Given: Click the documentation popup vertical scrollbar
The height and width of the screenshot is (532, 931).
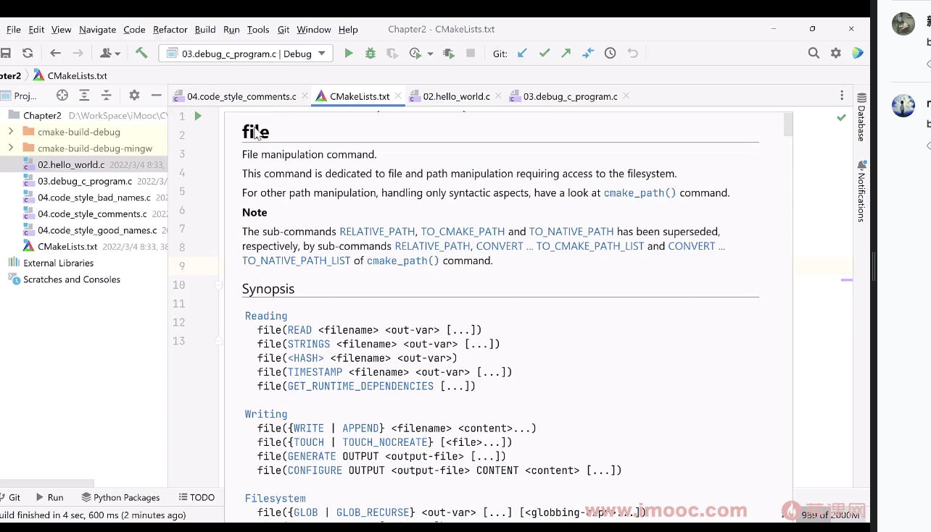Looking at the screenshot, I should (x=788, y=124).
